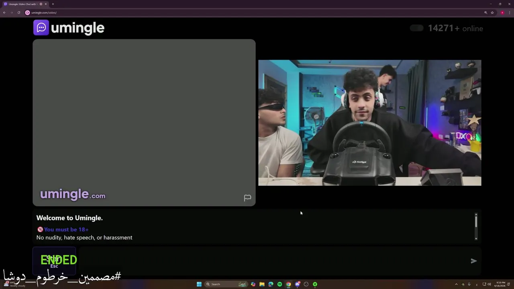Open the Chrome three-dot menu
This screenshot has height=289, width=514.
(510, 12)
